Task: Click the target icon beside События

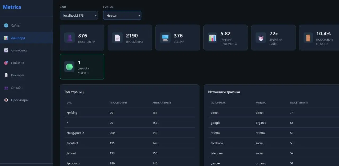Action: 6,63
